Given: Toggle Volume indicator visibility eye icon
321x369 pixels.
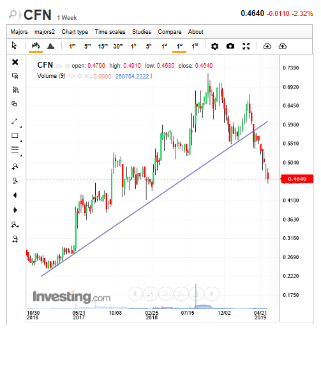Looking at the screenshot, I should [x=71, y=76].
